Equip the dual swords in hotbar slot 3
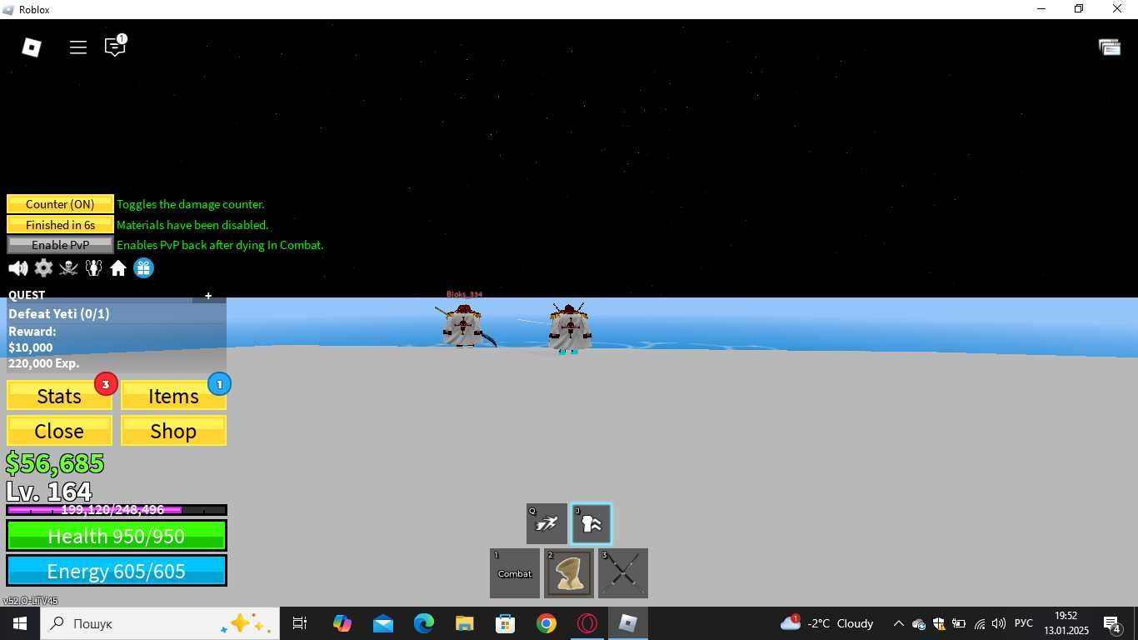Viewport: 1138px width, 640px height. [623, 573]
